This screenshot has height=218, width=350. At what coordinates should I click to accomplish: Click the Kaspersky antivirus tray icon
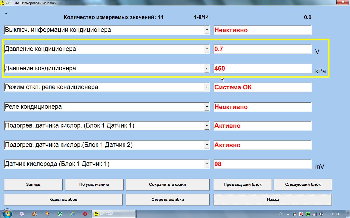click(301, 214)
